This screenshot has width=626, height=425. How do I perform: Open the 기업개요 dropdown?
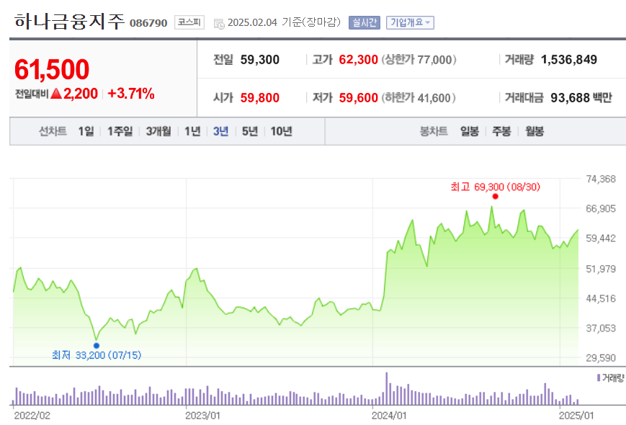coord(410,22)
